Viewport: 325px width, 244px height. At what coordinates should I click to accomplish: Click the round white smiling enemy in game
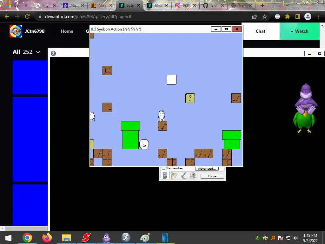[x=144, y=144]
